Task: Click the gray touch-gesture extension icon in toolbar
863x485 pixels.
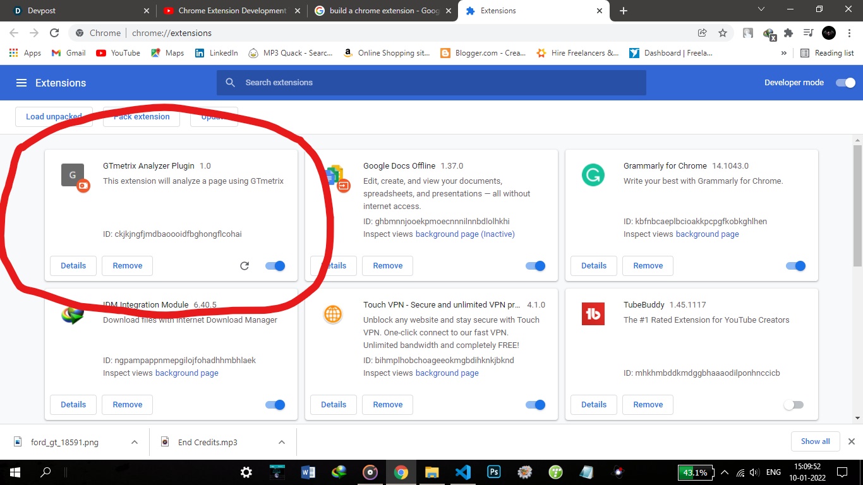Action: (x=748, y=33)
